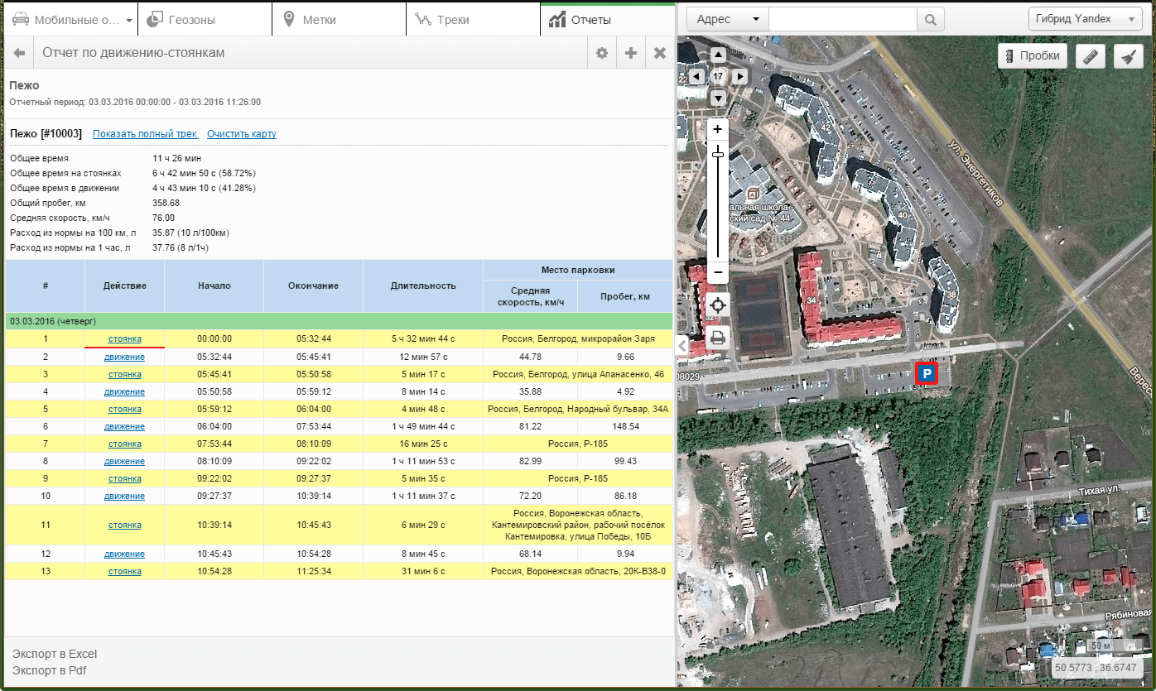
Task: Click the zoom slider handle on map
Action: [718, 154]
